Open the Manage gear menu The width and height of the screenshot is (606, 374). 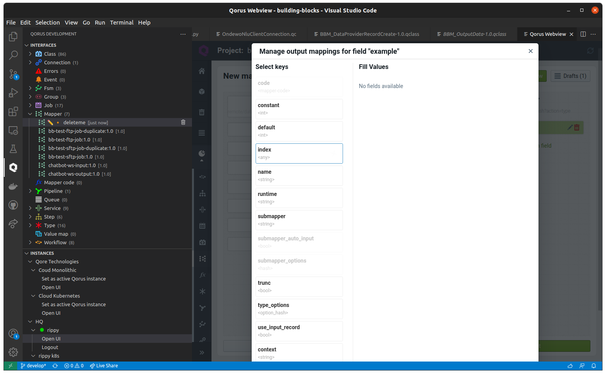pyautogui.click(x=13, y=352)
